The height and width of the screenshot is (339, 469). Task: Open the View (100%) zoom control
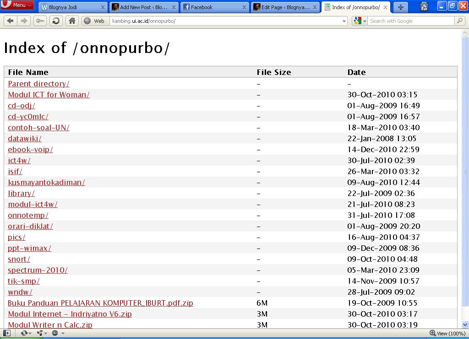coord(448,334)
